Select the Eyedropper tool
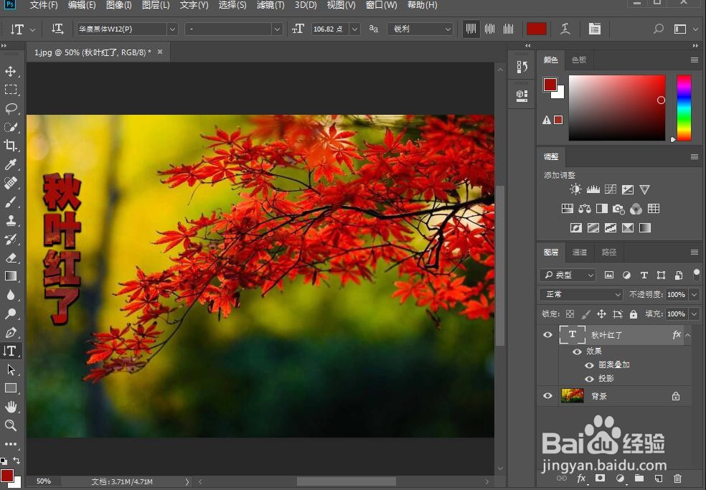 click(x=10, y=164)
